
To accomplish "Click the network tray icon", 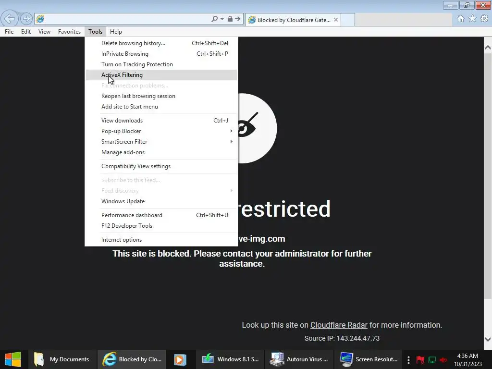I will [432, 359].
